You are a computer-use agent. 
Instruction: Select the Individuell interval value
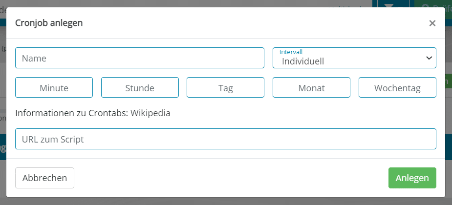(x=302, y=61)
